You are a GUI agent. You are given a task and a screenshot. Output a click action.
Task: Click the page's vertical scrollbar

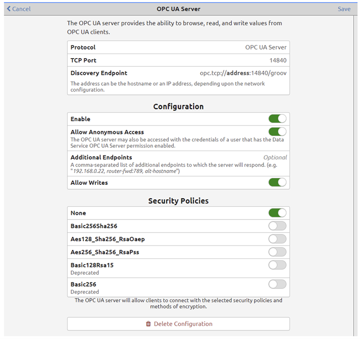[x=355, y=176]
